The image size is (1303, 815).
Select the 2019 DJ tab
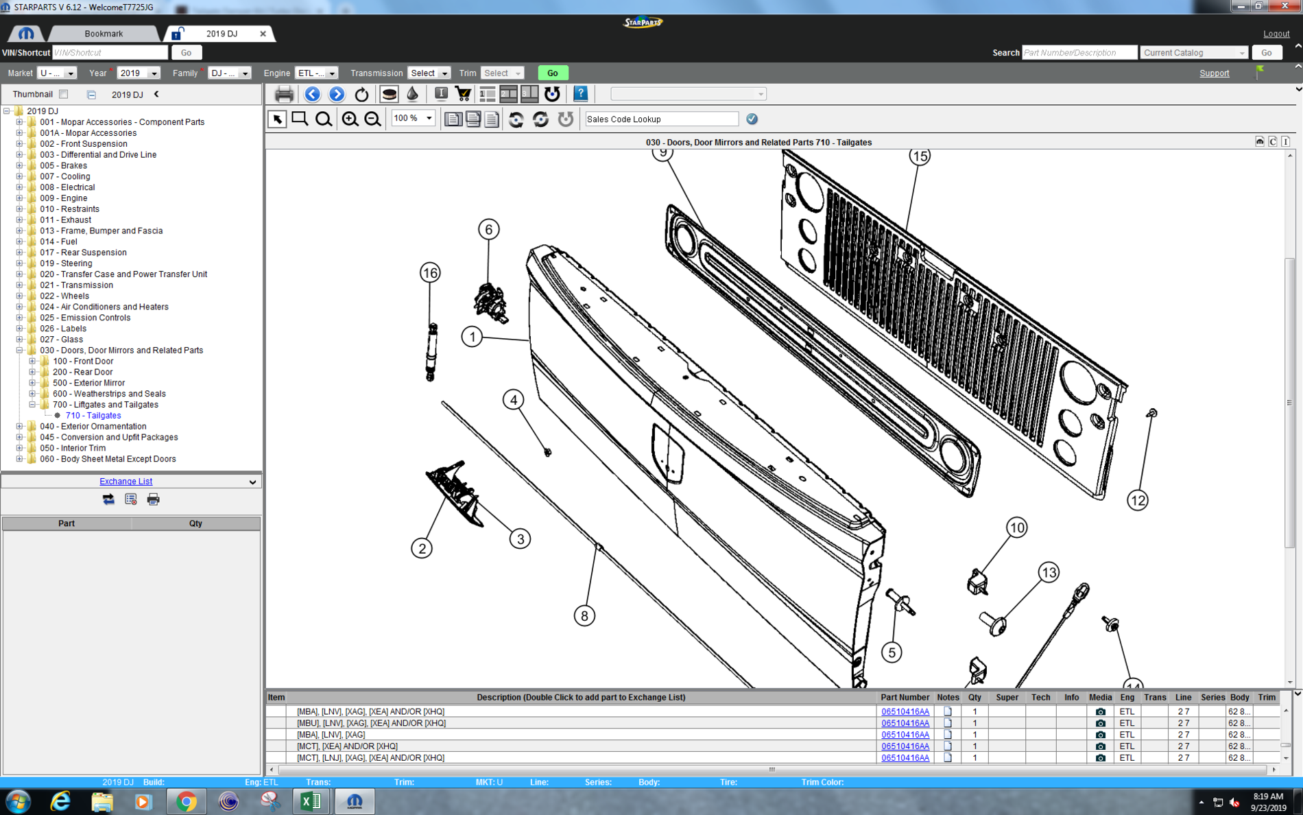click(221, 34)
